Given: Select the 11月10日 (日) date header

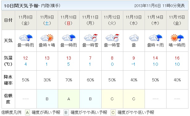Looking at the screenshot, I should 69,20.
